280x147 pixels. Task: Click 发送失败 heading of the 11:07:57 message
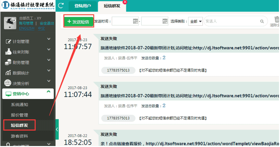pos(109,38)
